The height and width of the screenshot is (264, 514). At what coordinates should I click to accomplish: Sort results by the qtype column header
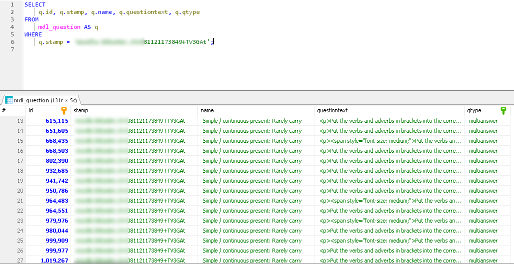click(487, 111)
